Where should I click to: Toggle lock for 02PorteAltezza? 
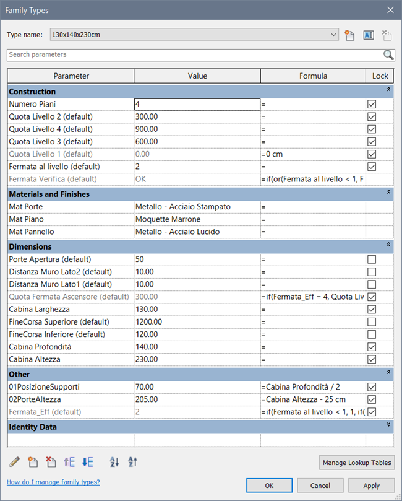pyautogui.click(x=372, y=399)
